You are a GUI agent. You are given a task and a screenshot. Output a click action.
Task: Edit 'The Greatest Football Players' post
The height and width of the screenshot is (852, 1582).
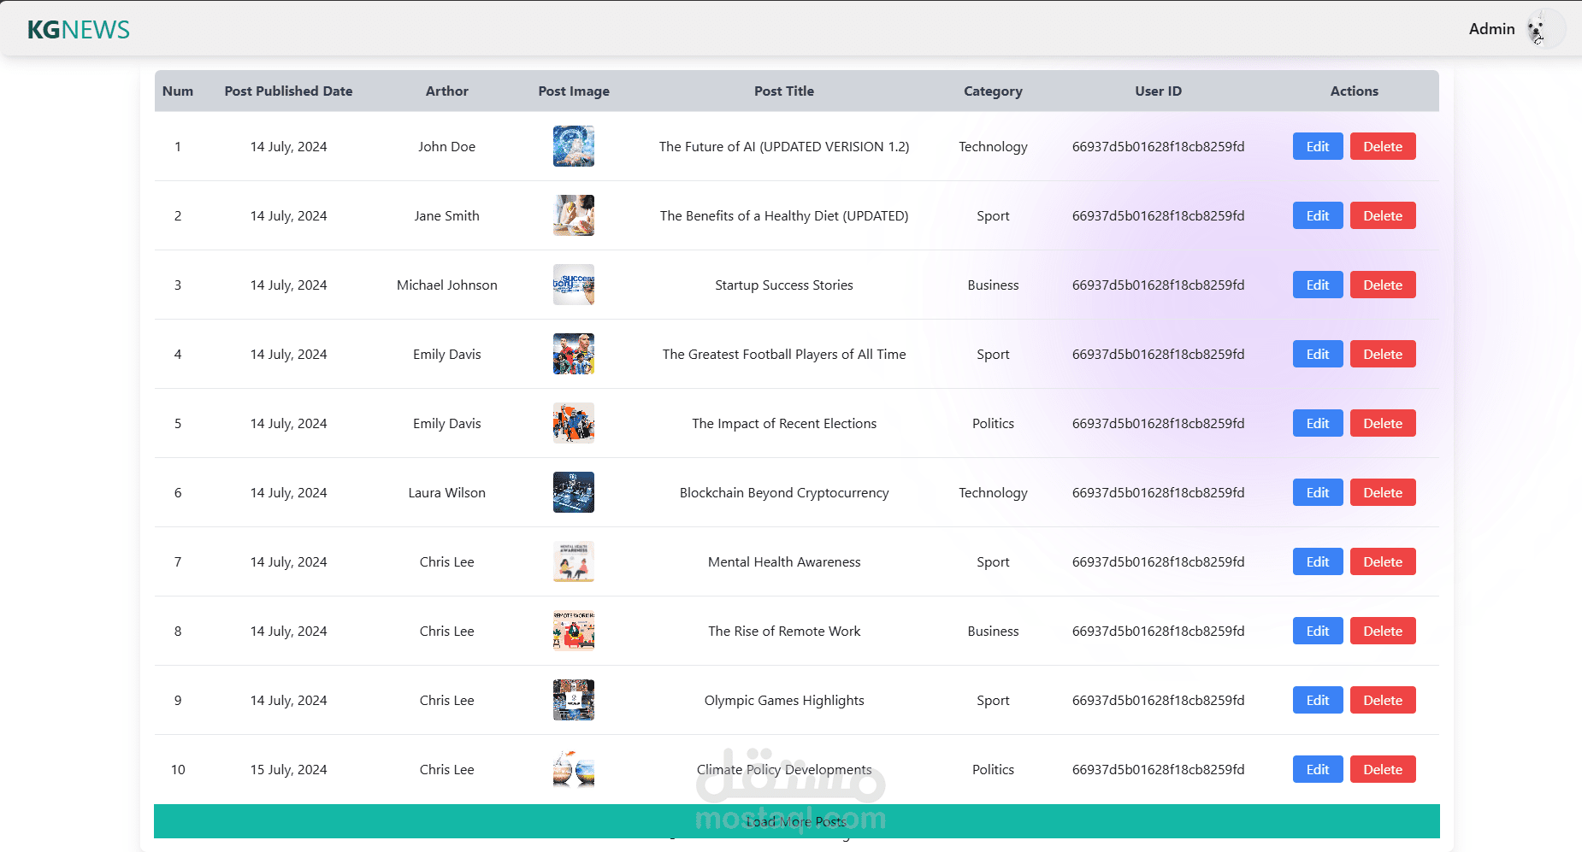point(1318,354)
